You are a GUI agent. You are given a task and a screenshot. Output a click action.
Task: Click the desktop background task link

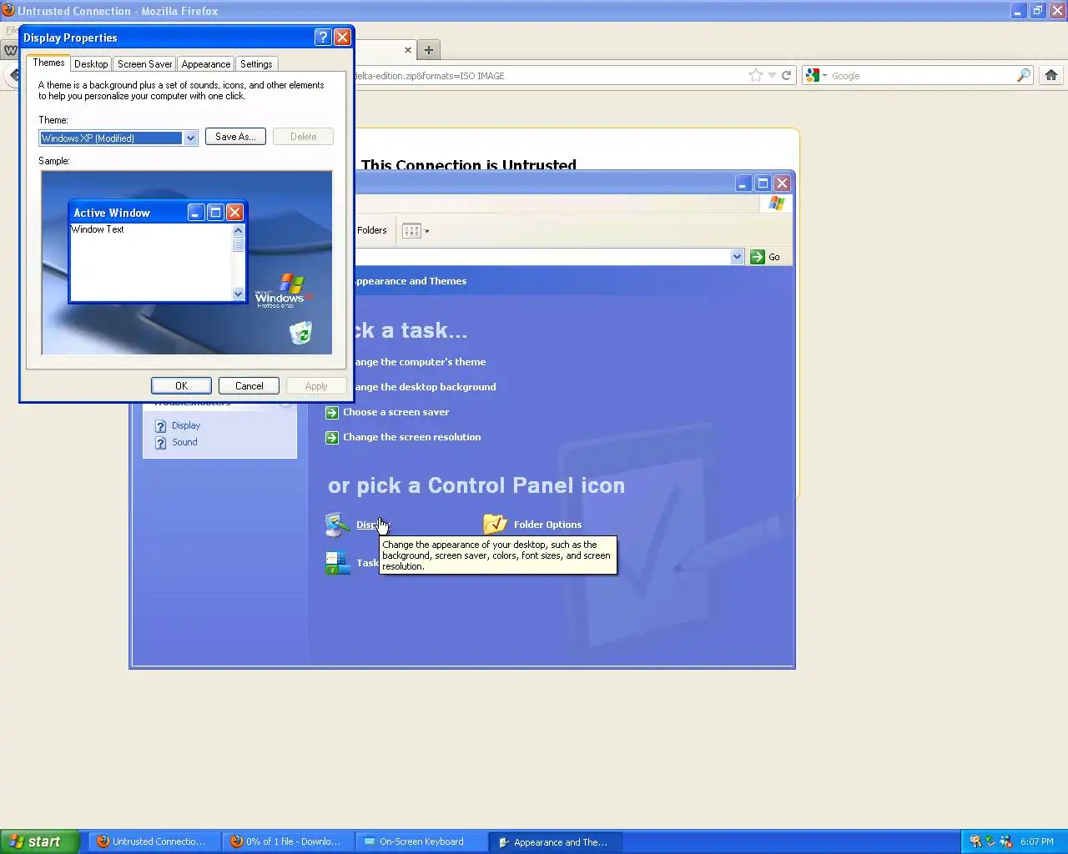point(426,387)
